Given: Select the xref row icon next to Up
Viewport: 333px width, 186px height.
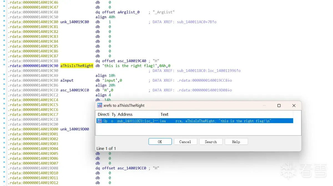Looking at the screenshot, I should pyautogui.click(x=100, y=121).
